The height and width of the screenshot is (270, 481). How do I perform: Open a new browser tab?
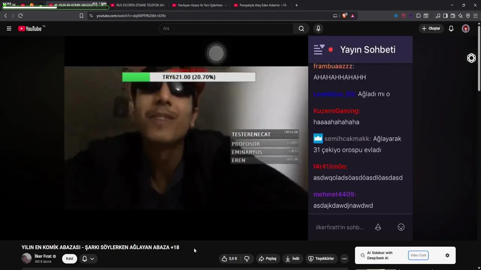click(296, 5)
